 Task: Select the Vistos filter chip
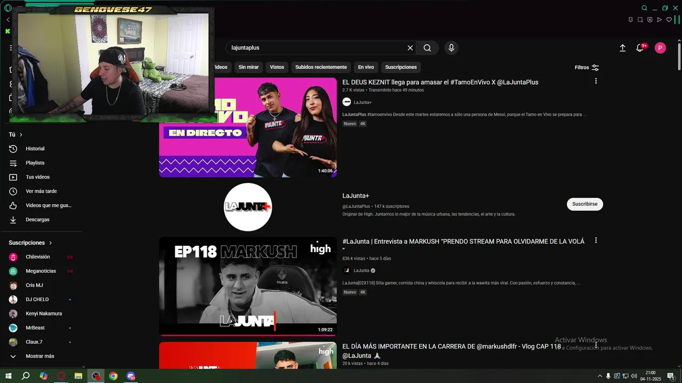pyautogui.click(x=277, y=67)
